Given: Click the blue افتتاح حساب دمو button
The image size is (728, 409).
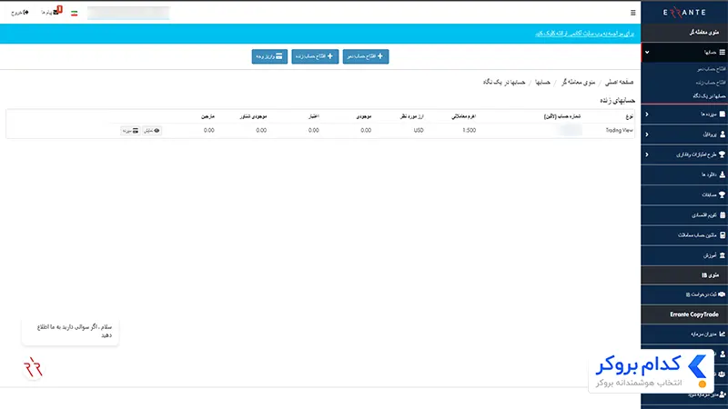Looking at the screenshot, I should (x=366, y=56).
